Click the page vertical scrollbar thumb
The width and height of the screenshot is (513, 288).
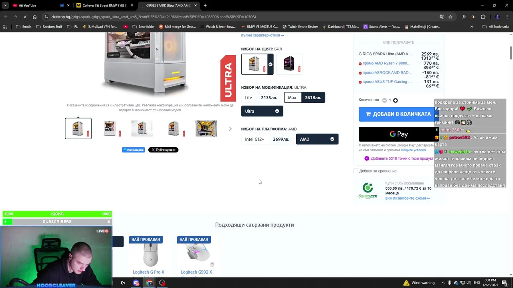pos(511,53)
